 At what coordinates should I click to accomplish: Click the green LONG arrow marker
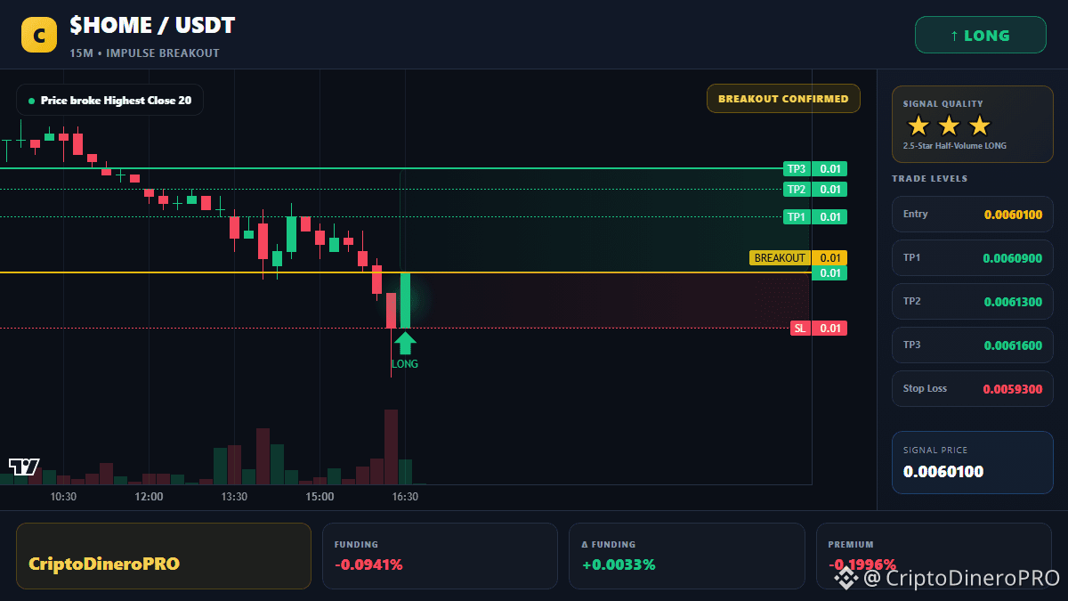pos(405,343)
